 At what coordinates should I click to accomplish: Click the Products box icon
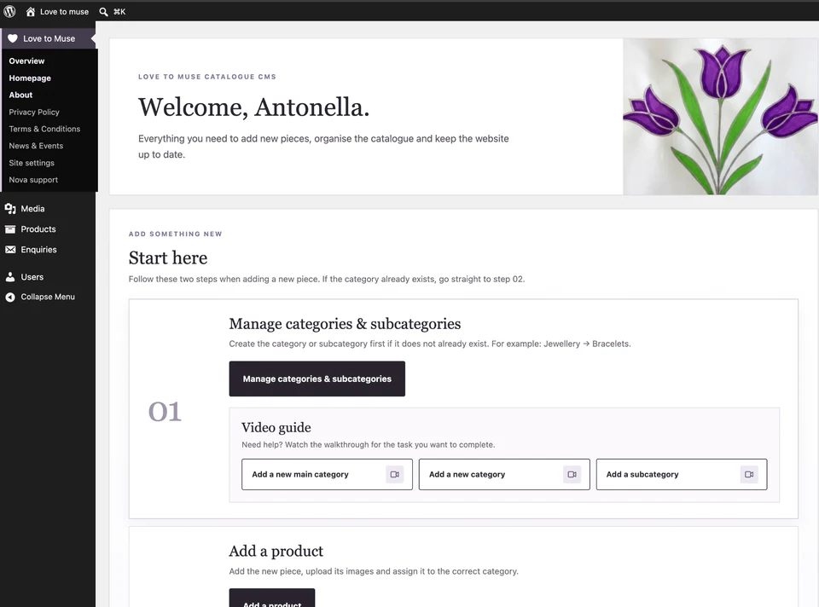(x=10, y=229)
